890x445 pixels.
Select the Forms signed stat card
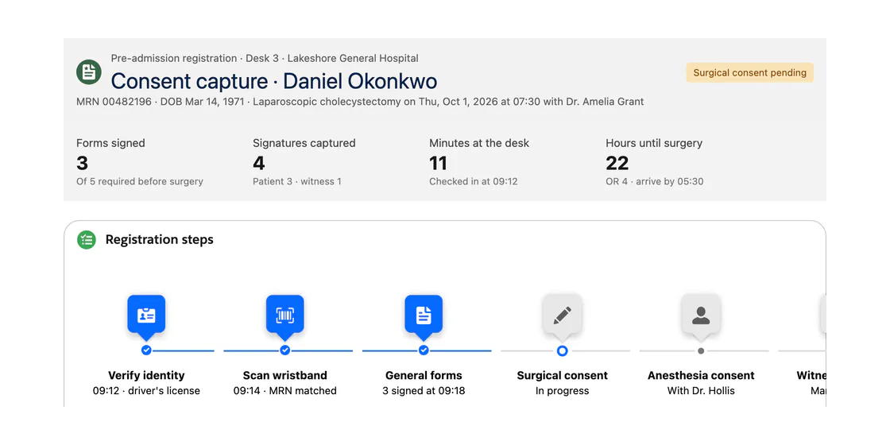point(140,162)
